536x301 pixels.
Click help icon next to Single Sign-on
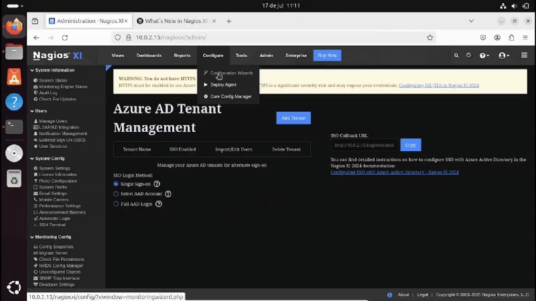point(157,184)
